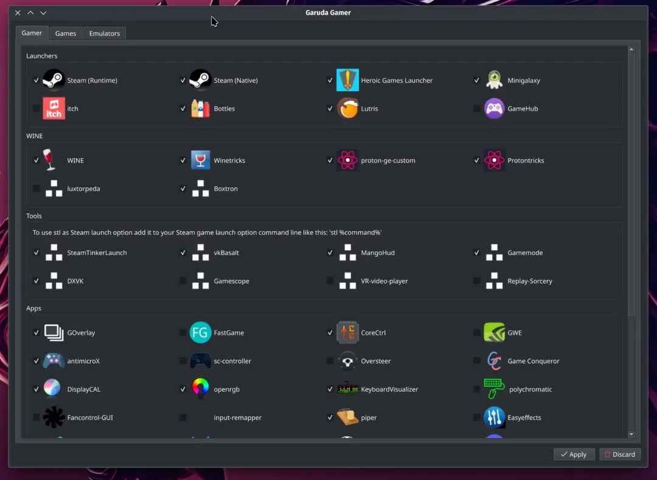
Task: Uncheck the vkBasalt checkbox
Action: (x=183, y=252)
